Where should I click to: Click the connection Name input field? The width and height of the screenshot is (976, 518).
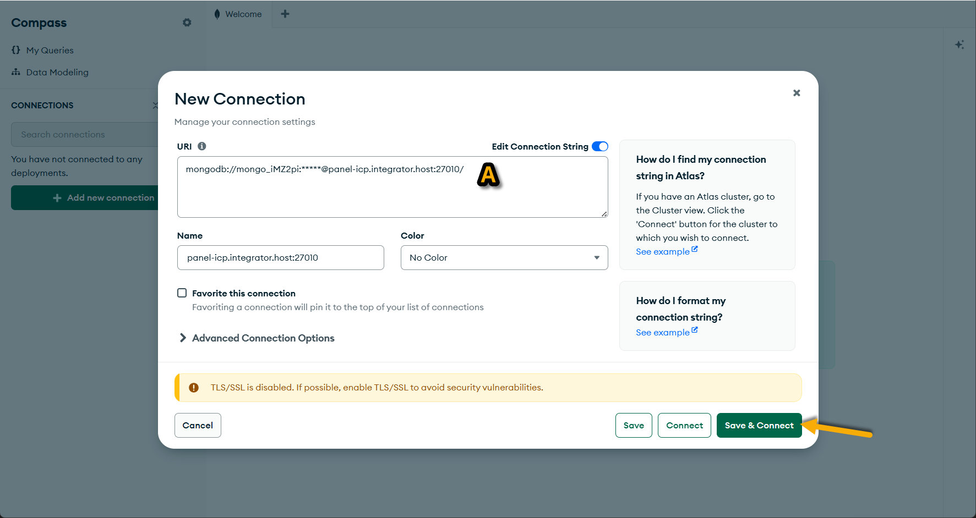pos(281,258)
